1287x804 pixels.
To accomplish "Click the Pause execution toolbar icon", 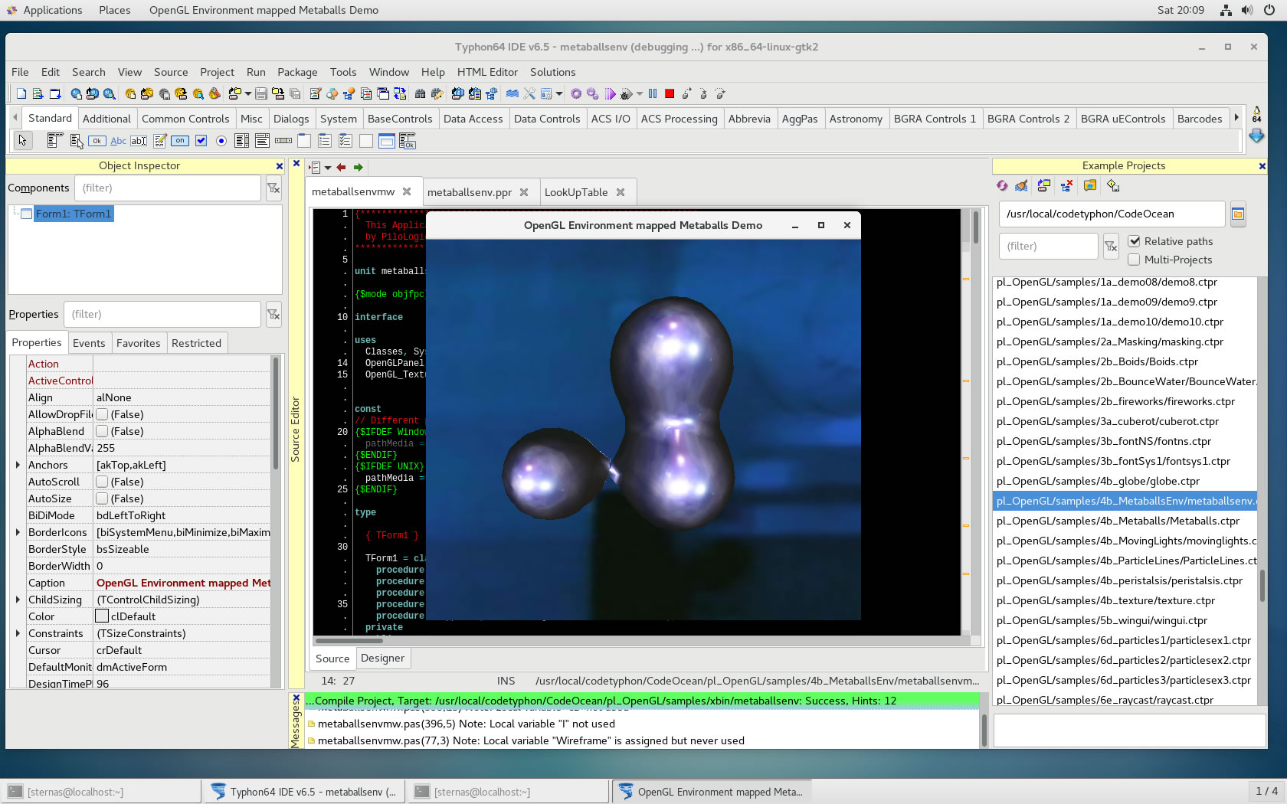I will (653, 93).
